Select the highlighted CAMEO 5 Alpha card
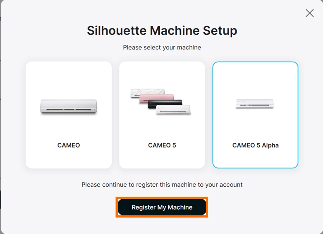The width and height of the screenshot is (323, 234). 255,115
